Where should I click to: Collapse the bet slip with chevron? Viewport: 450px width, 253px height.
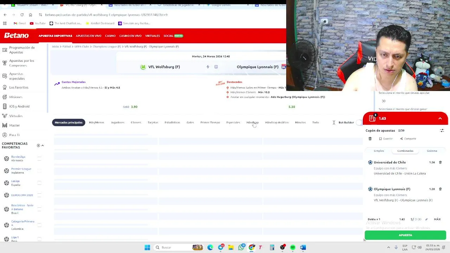pos(440,118)
